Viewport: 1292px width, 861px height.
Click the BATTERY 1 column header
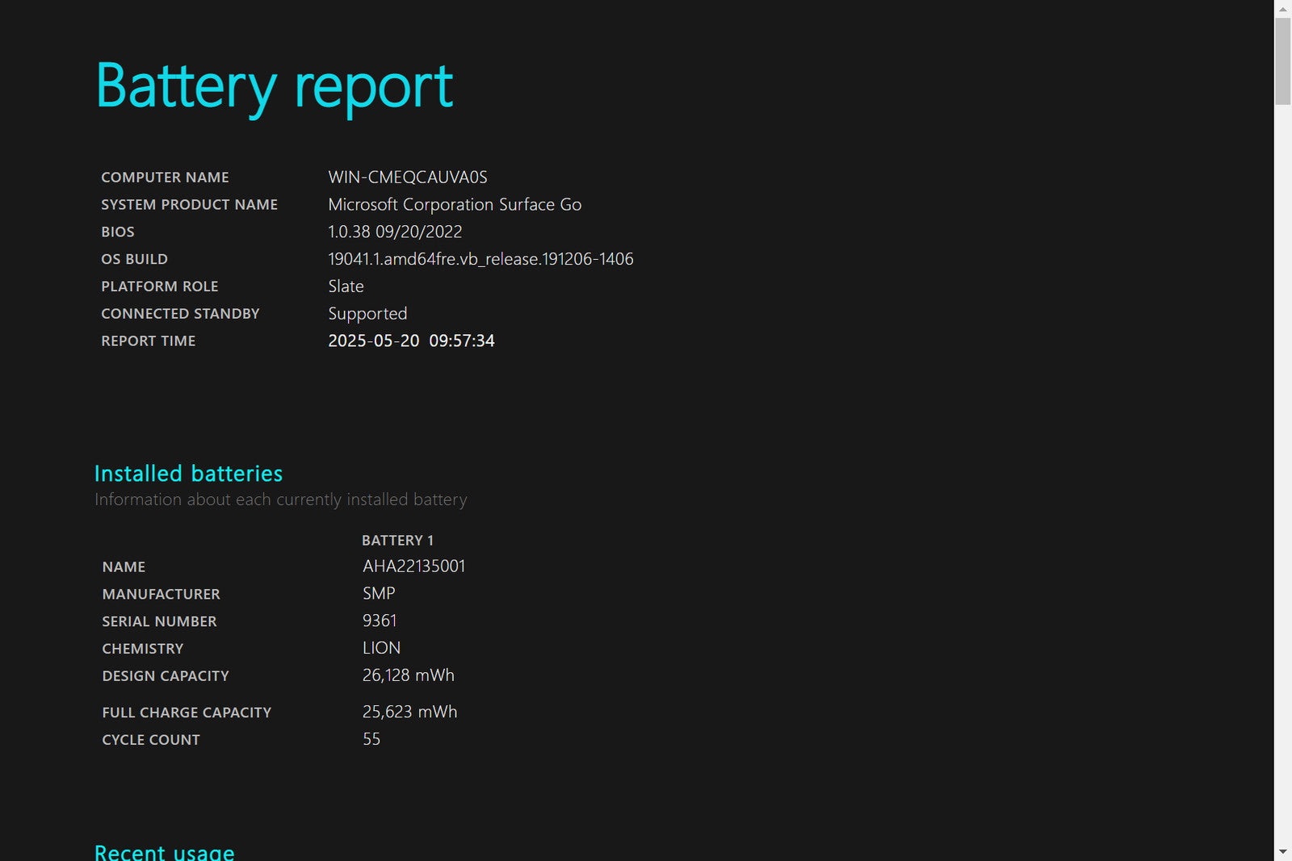click(397, 541)
